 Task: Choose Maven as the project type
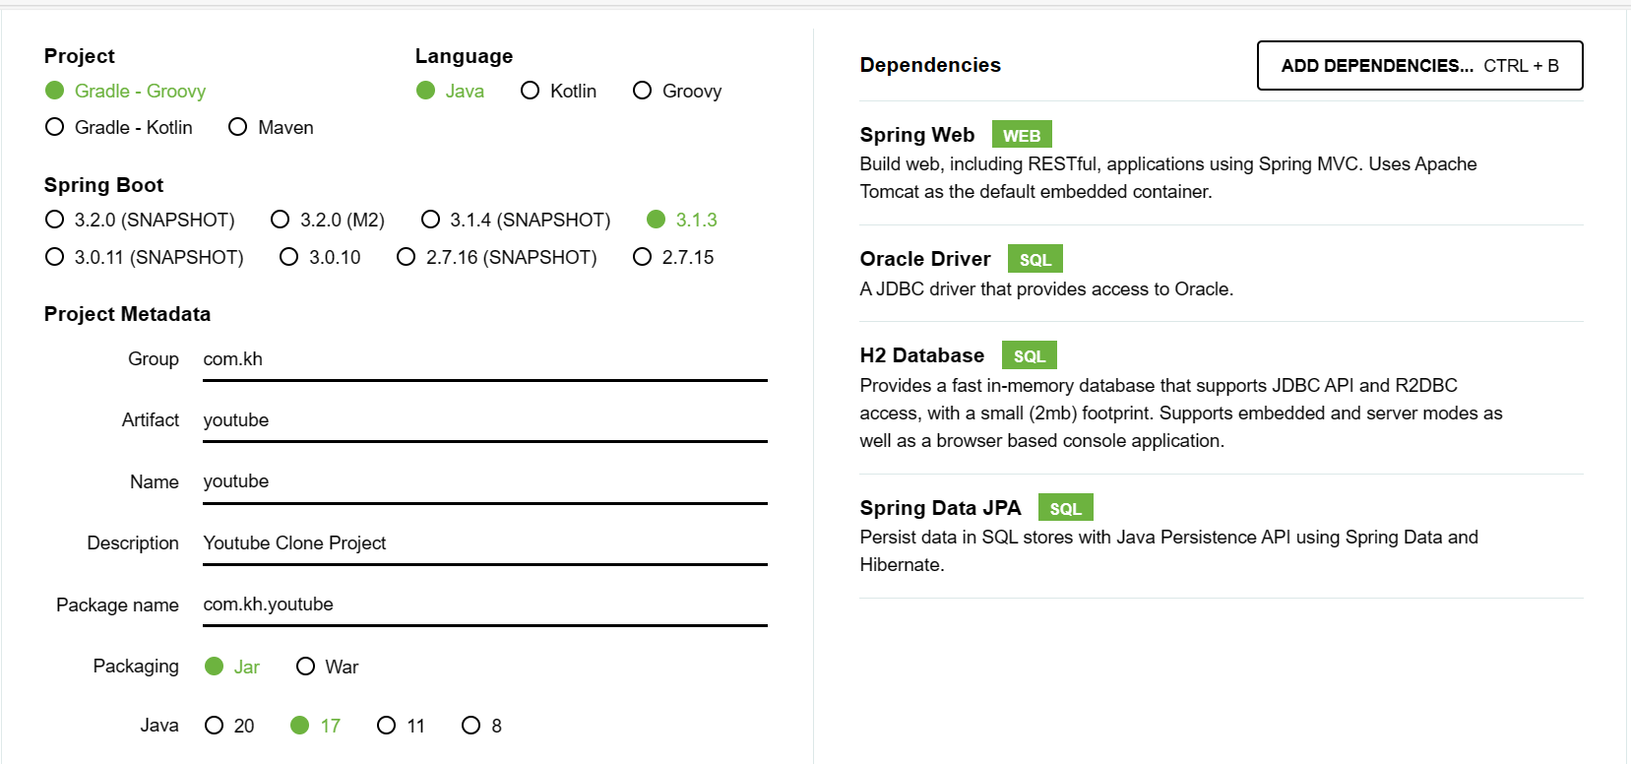tap(238, 127)
